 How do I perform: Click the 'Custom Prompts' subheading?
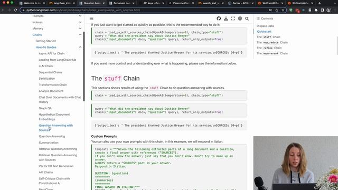pyautogui.click(x=104, y=136)
